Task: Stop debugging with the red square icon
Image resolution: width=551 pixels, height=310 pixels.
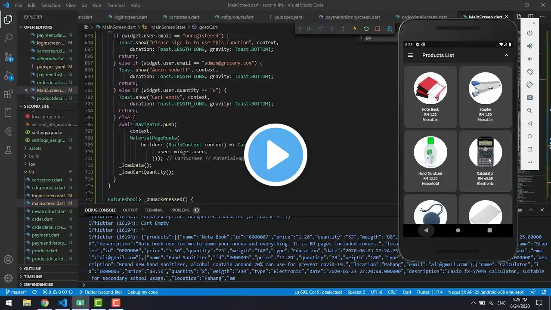Action: [x=378, y=29]
